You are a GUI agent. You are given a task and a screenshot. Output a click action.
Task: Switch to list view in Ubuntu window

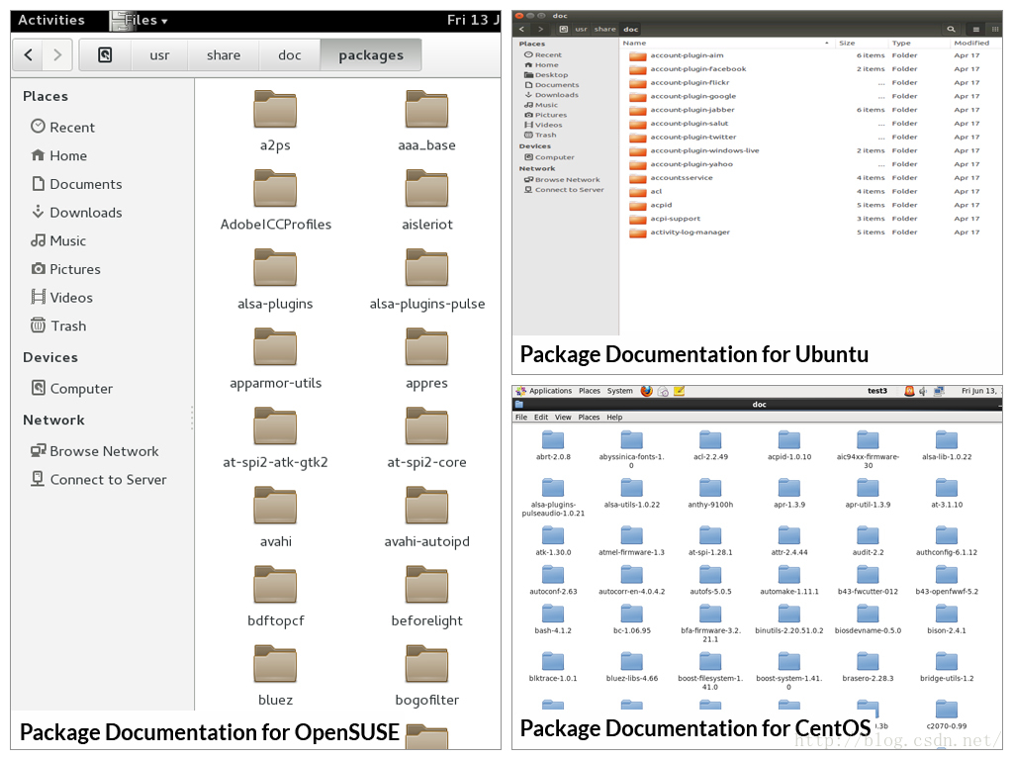(976, 29)
